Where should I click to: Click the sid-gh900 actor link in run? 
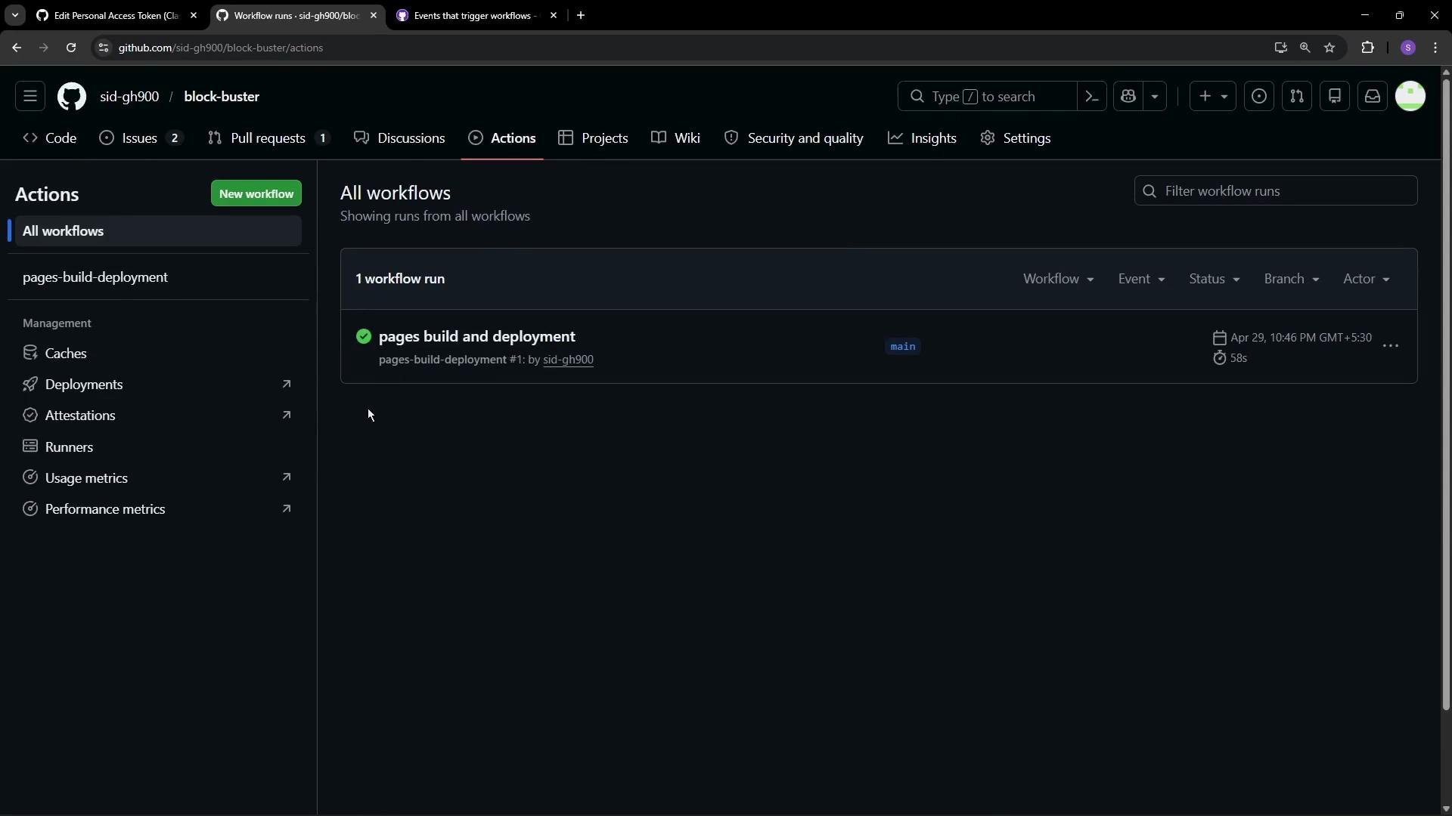pos(568,360)
